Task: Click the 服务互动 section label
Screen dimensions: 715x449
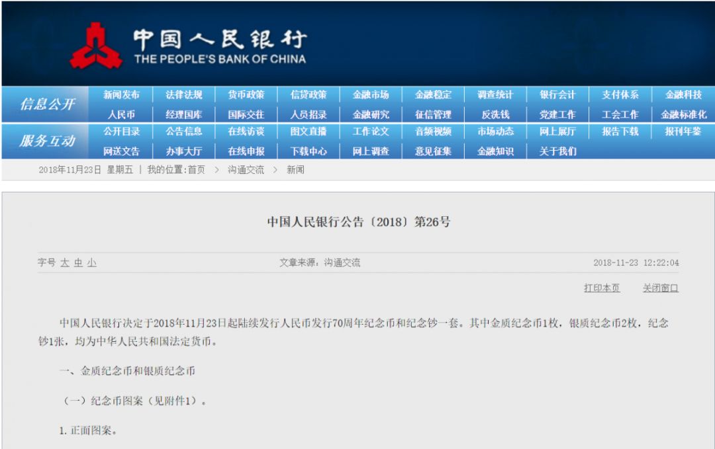Action: pos(48,141)
